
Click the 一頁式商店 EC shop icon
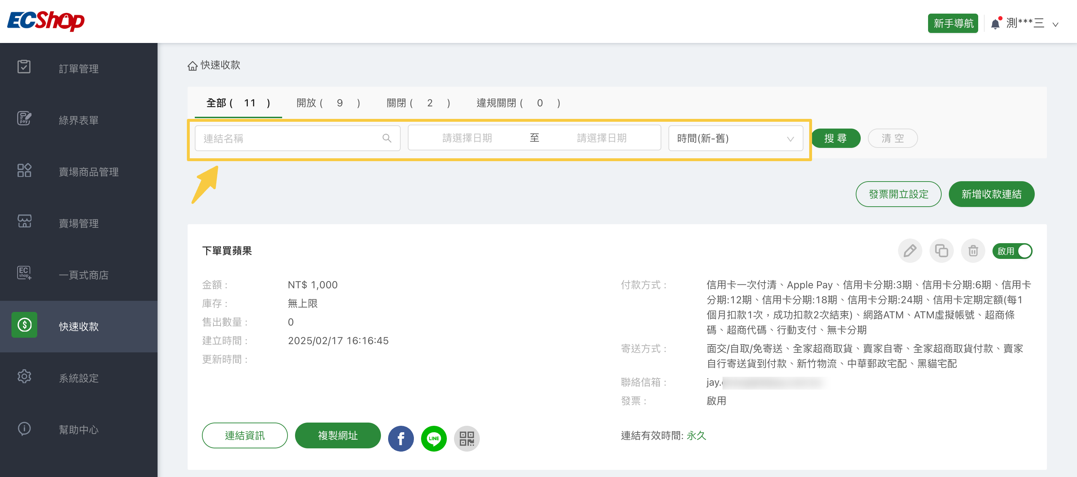24,273
